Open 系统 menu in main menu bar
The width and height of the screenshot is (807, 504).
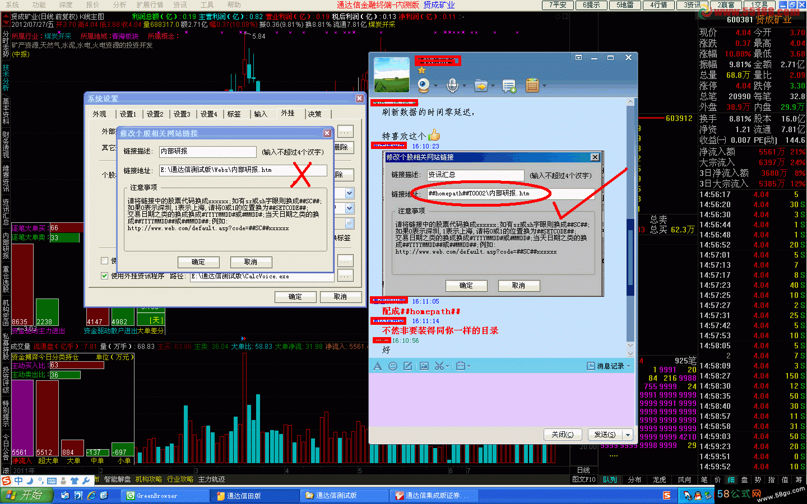coord(12,5)
